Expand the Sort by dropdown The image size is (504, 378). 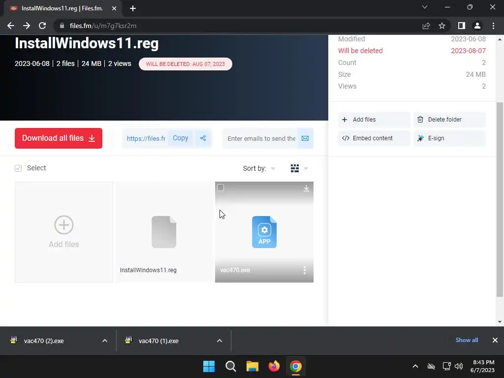pyautogui.click(x=259, y=168)
